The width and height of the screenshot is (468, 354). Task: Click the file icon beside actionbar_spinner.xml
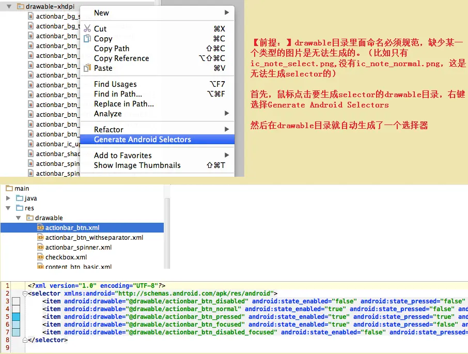[x=40, y=248]
